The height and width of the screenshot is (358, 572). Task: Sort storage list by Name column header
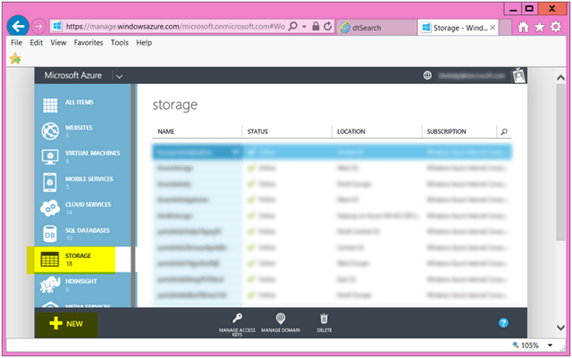tap(166, 132)
